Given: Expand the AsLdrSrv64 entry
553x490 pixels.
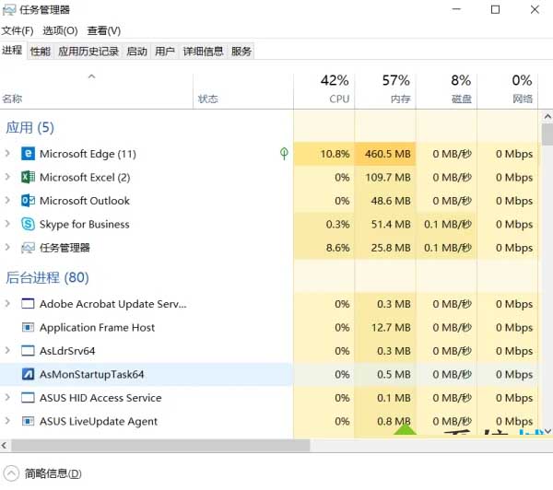Looking at the screenshot, I should click(7, 350).
